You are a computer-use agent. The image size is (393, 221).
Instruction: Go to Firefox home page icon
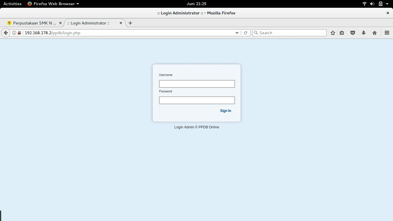point(375,33)
